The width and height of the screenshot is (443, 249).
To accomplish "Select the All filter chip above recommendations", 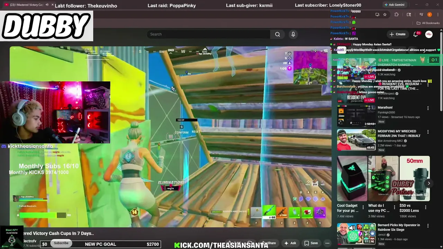I will pos(342,50).
